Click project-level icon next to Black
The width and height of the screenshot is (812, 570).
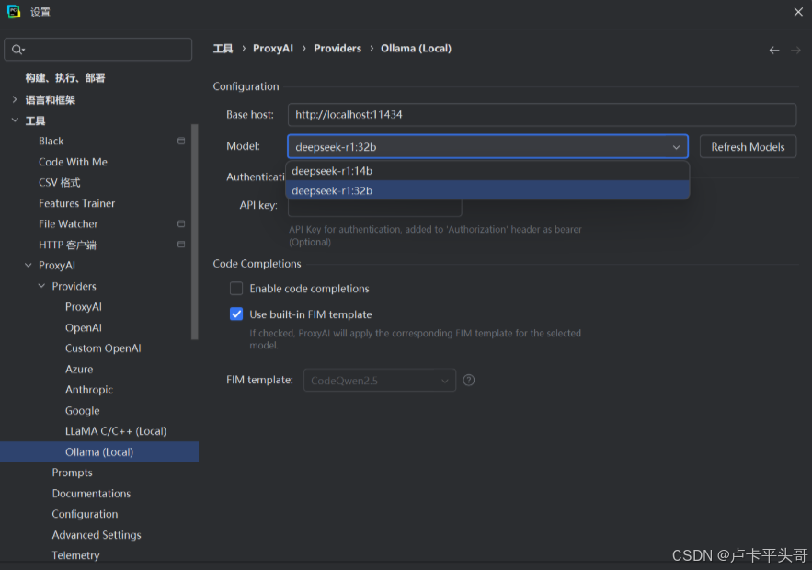pos(181,141)
